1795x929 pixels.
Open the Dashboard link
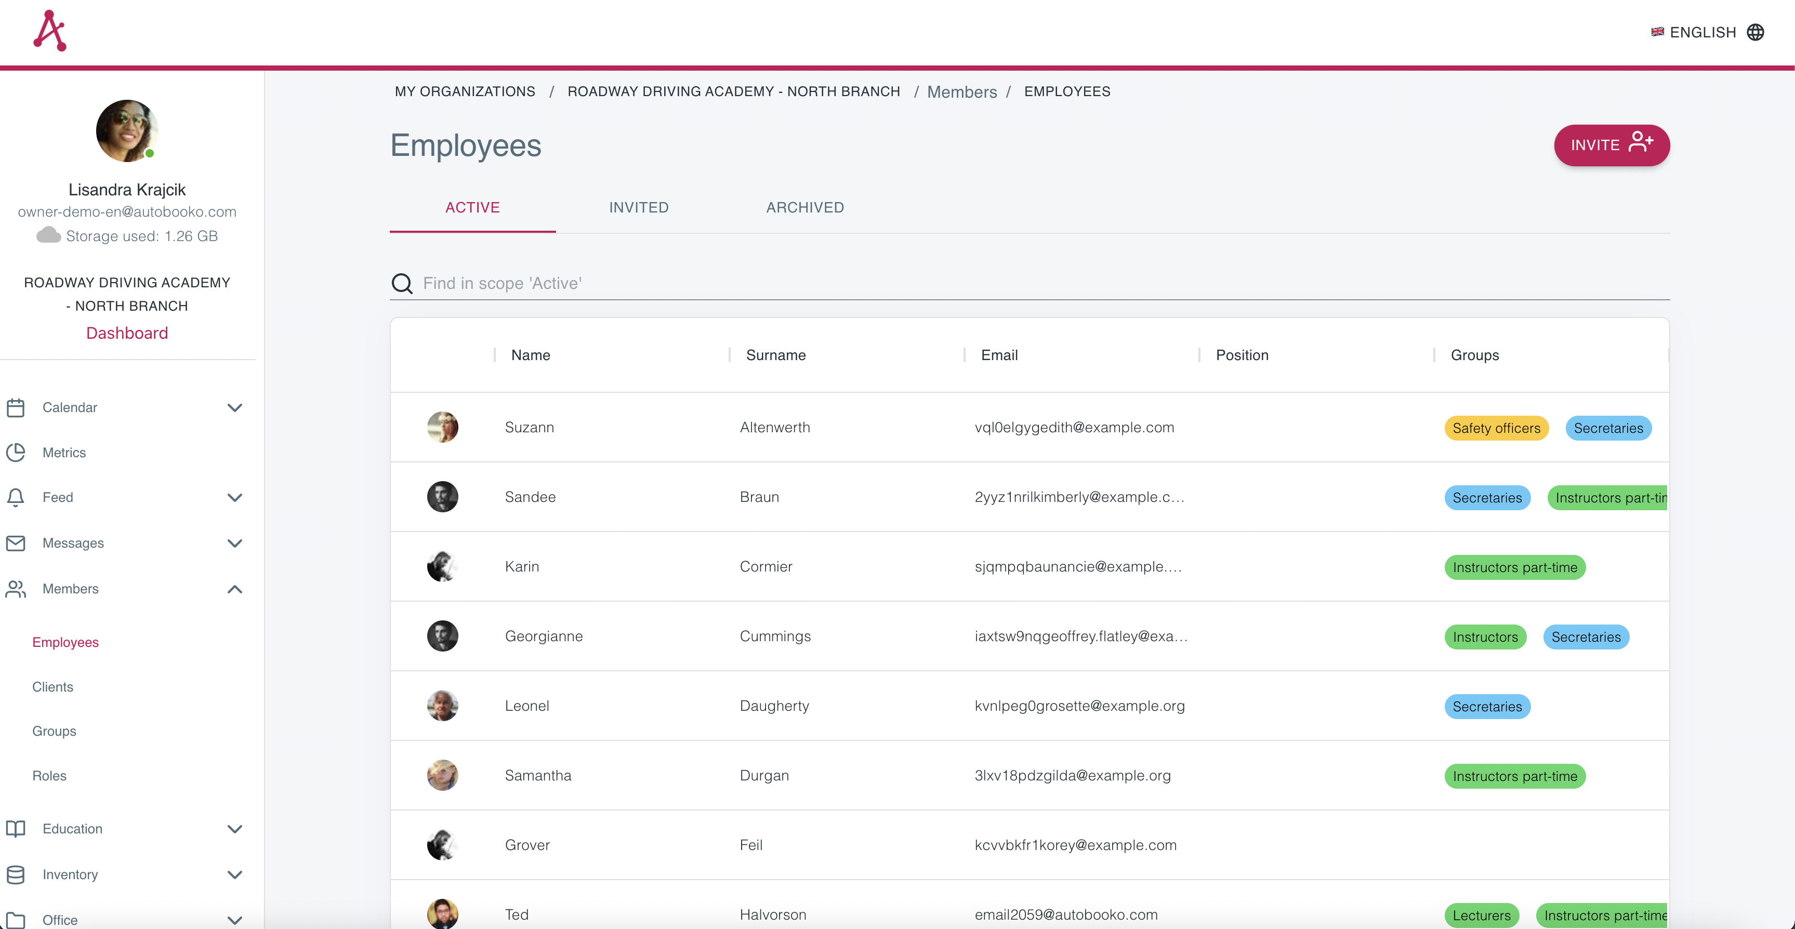point(127,333)
